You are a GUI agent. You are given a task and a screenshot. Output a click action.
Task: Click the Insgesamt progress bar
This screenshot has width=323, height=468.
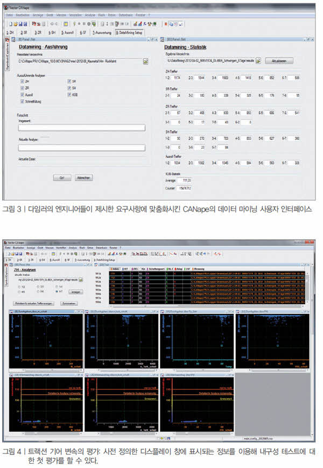pyautogui.click(x=82, y=128)
